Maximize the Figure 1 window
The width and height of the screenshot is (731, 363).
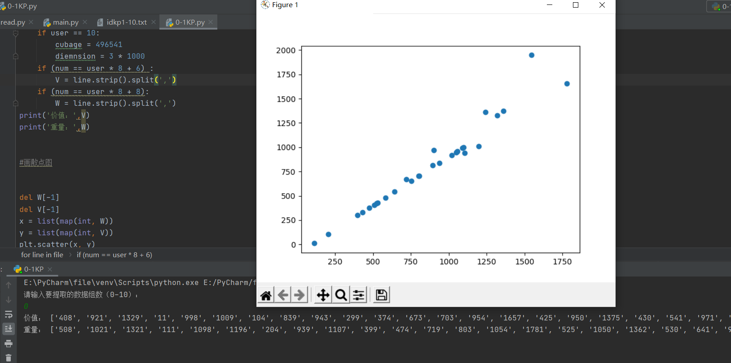[x=576, y=5]
